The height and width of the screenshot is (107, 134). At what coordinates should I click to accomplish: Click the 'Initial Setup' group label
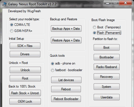16,39
